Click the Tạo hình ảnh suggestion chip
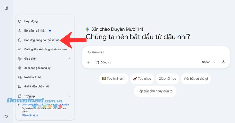This screenshot has width=235, height=123. pyautogui.click(x=113, y=79)
